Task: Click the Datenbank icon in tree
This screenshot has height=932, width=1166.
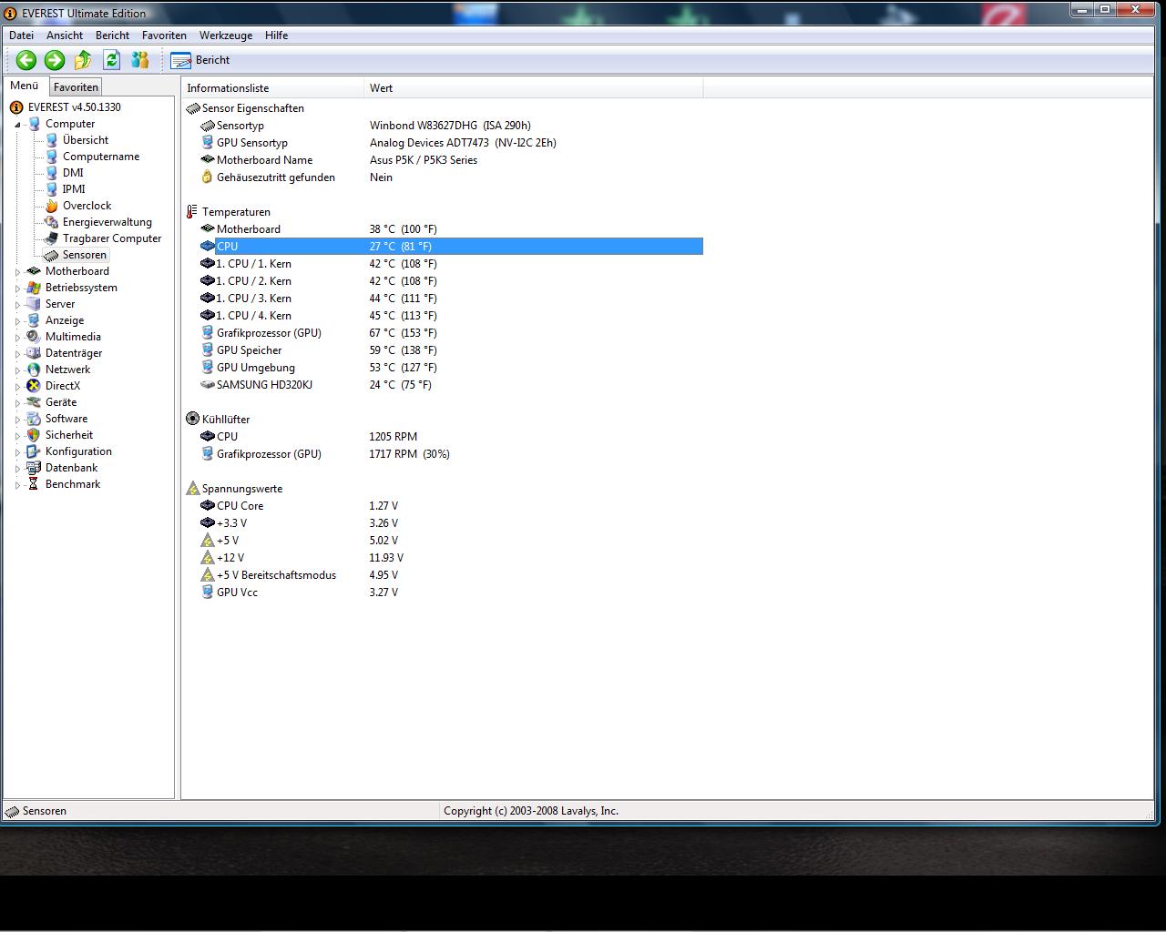Action: [x=34, y=468]
